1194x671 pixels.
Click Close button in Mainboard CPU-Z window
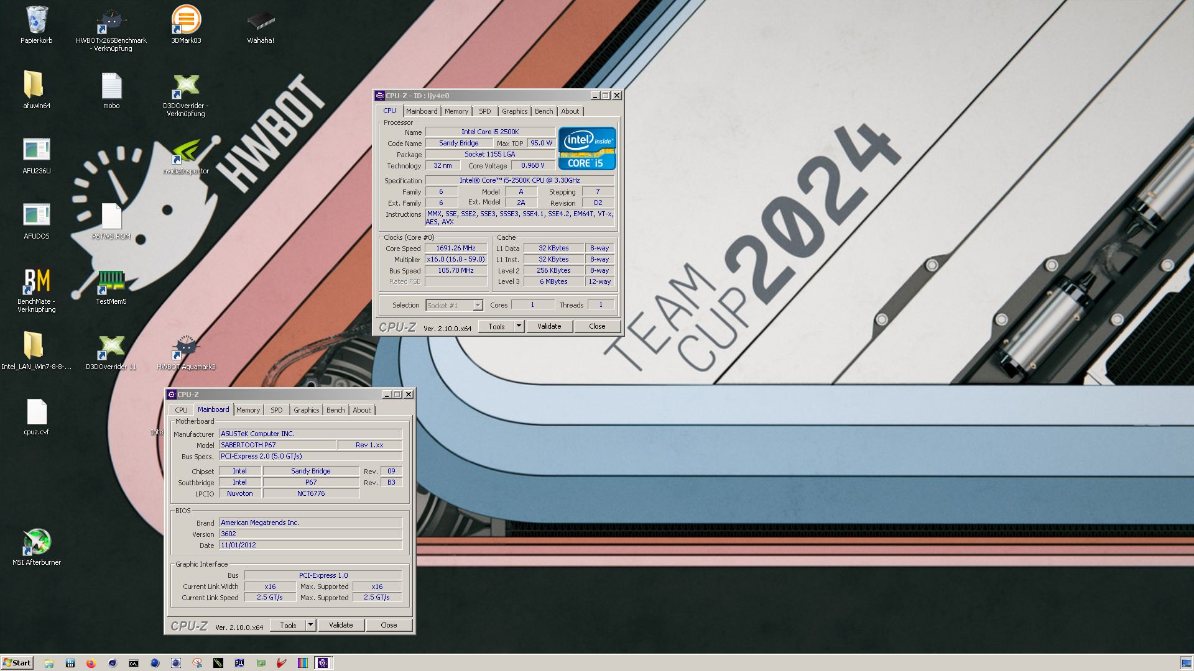click(389, 625)
